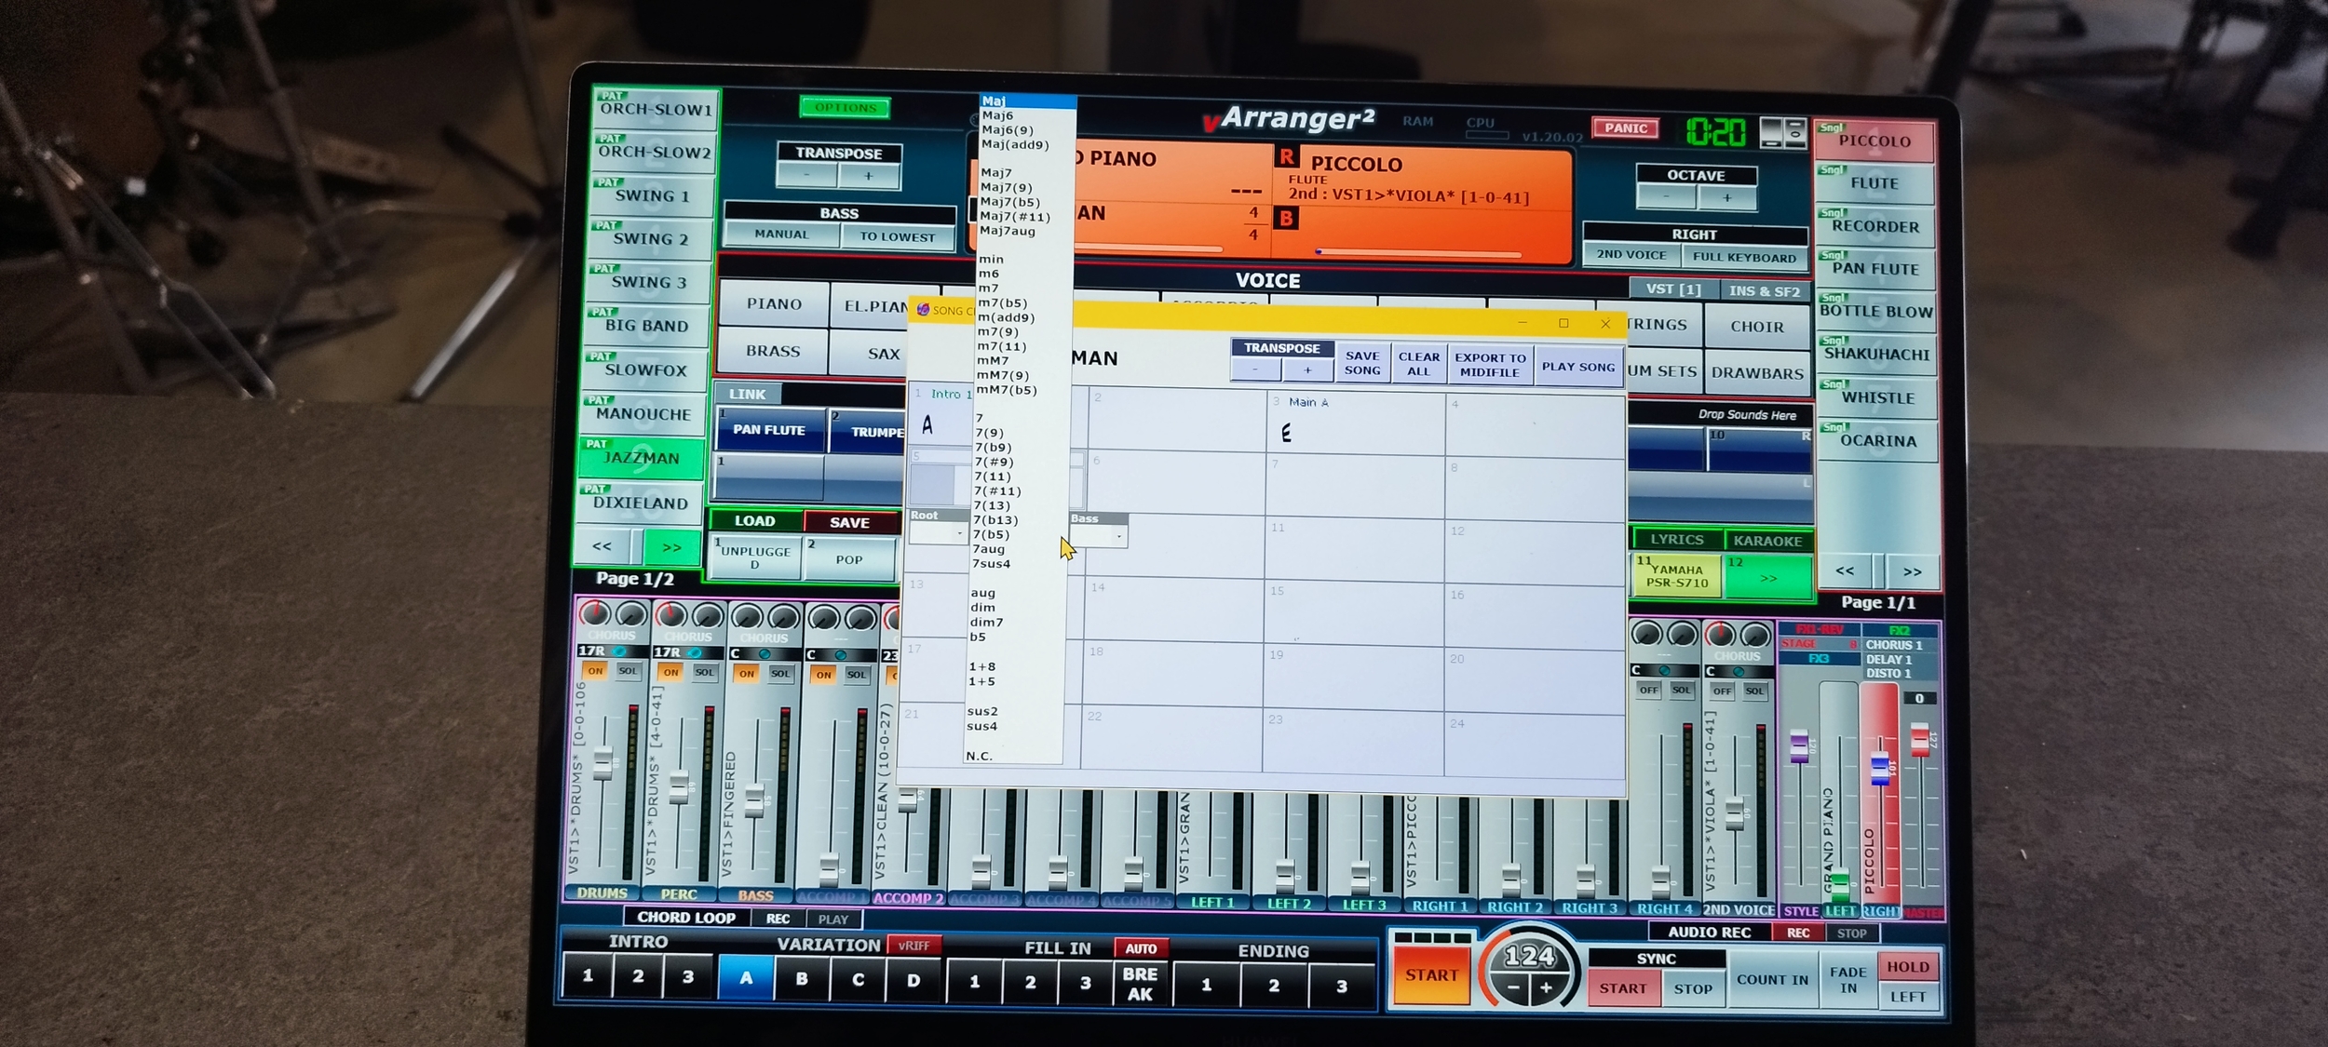The width and height of the screenshot is (2328, 1047).
Task: Select Maj7 from the chord type list
Action: click(x=995, y=172)
